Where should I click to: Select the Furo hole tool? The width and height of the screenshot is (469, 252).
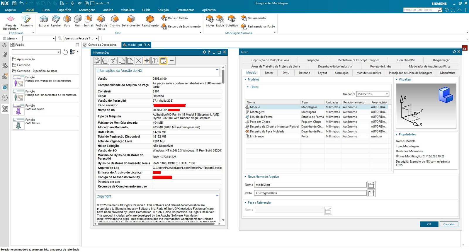click(67, 21)
